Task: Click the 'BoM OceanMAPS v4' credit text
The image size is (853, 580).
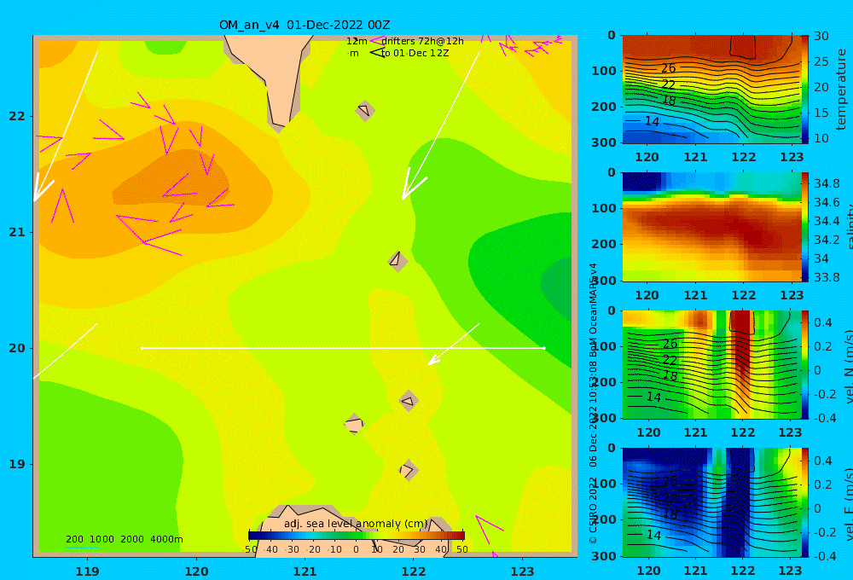Action: coord(593,310)
